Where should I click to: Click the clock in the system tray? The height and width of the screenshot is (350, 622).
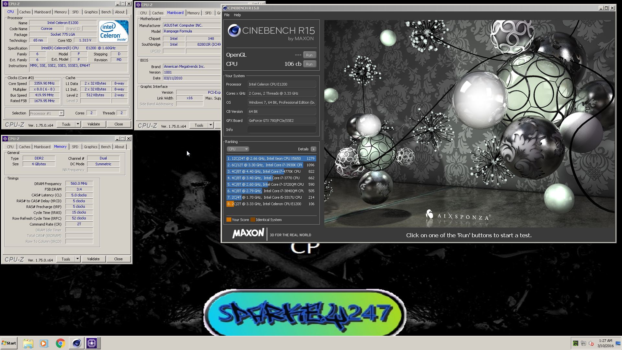605,343
